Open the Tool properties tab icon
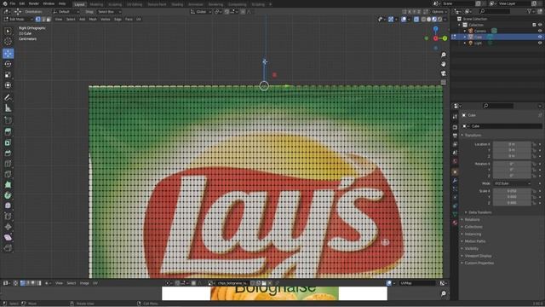This screenshot has height=307, width=545. tap(455, 118)
